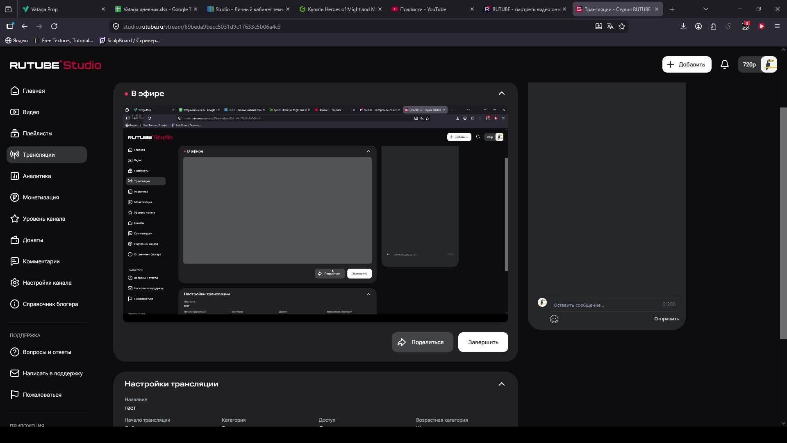Screen dimensions: 787x443
Task: Open the Free Textures, Tutorial bookmark
Action: (64, 40)
